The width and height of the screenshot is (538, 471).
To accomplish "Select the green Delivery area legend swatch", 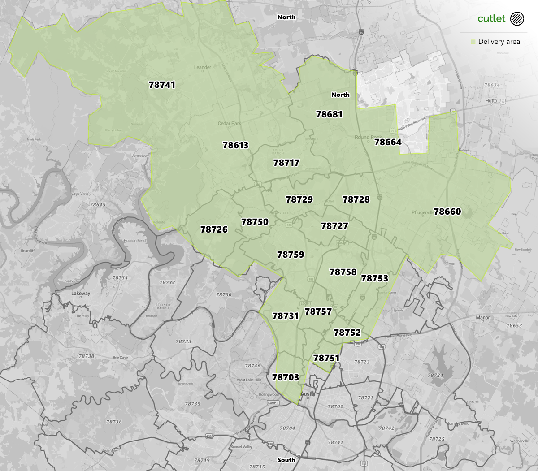I will (473, 42).
